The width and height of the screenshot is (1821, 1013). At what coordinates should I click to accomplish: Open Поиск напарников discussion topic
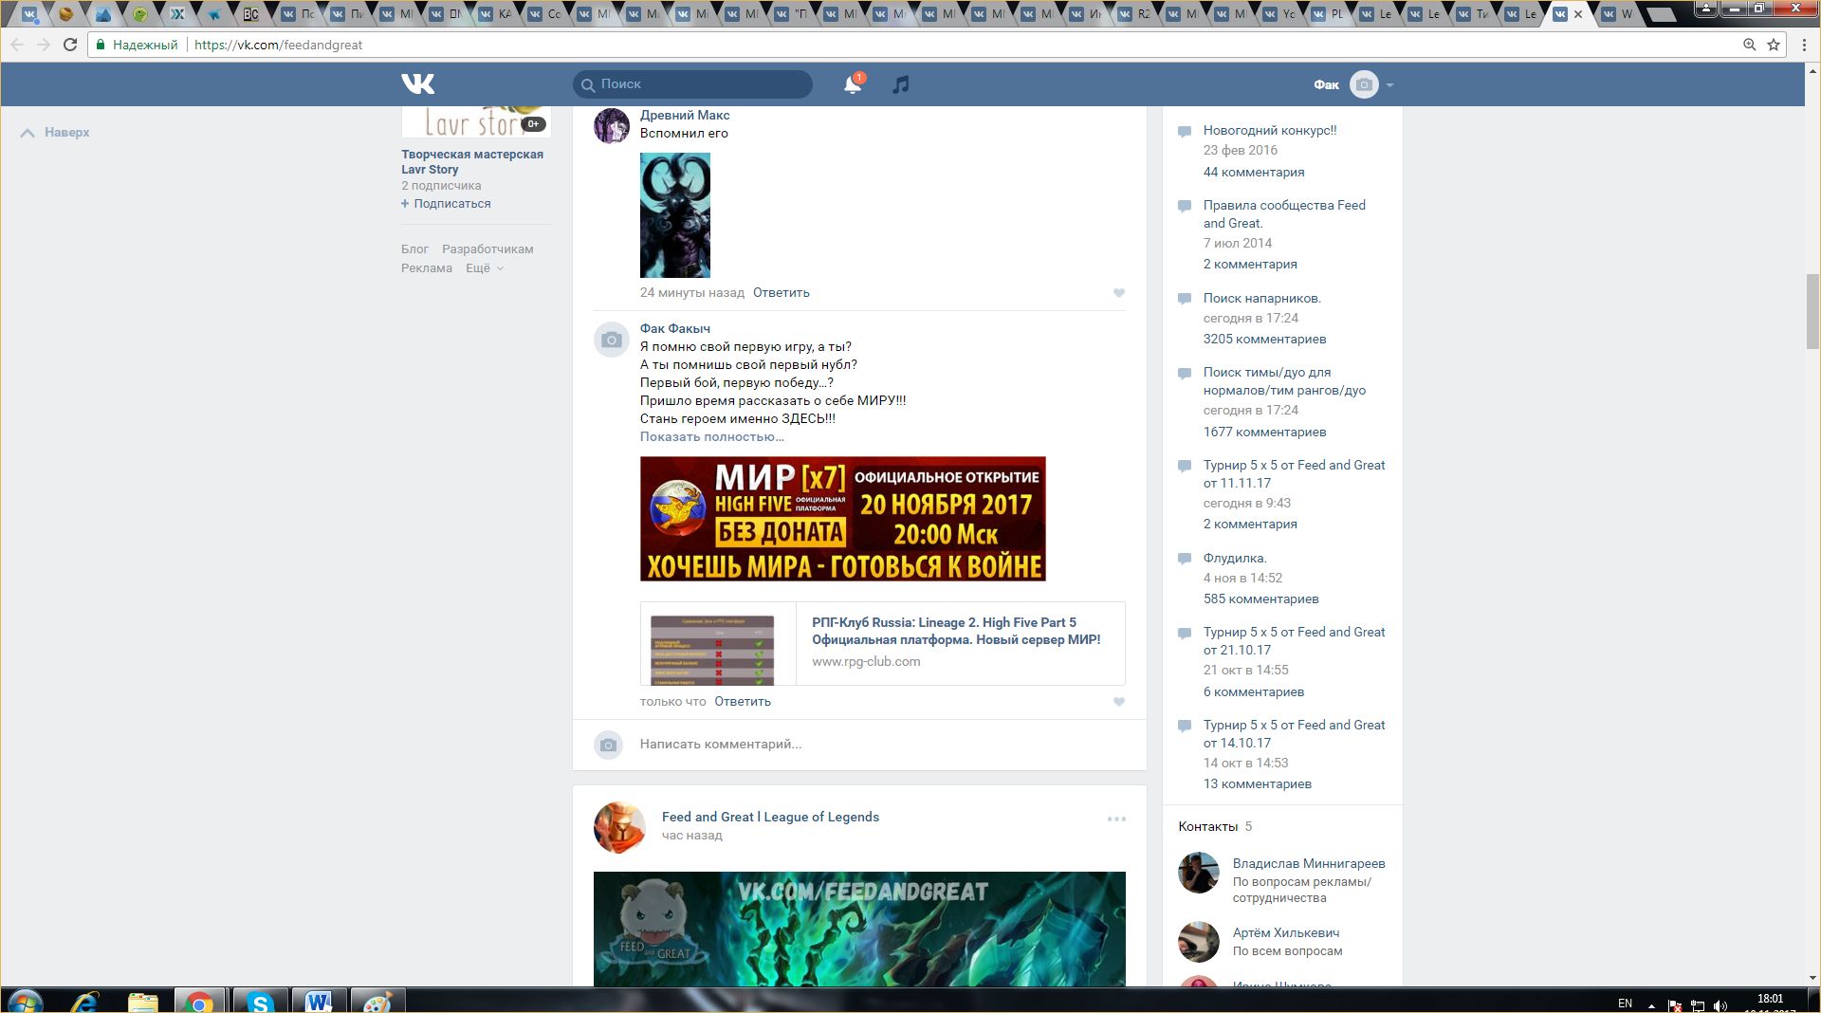point(1261,299)
